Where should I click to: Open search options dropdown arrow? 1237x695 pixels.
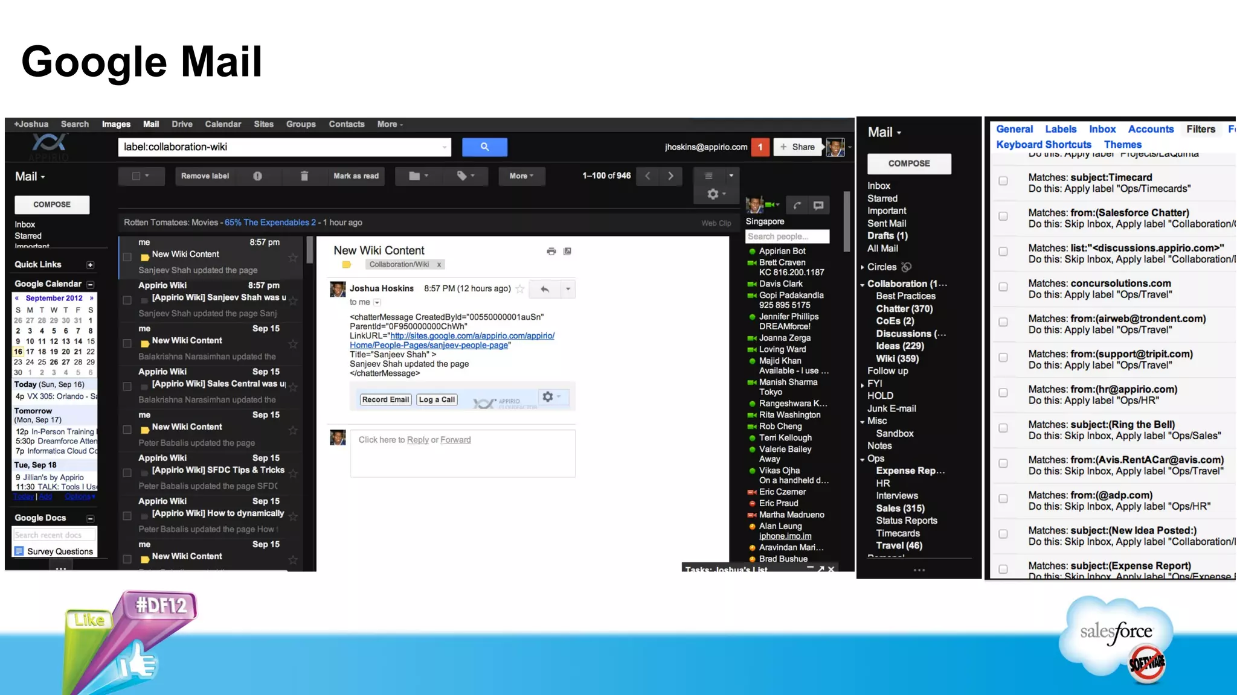(445, 147)
